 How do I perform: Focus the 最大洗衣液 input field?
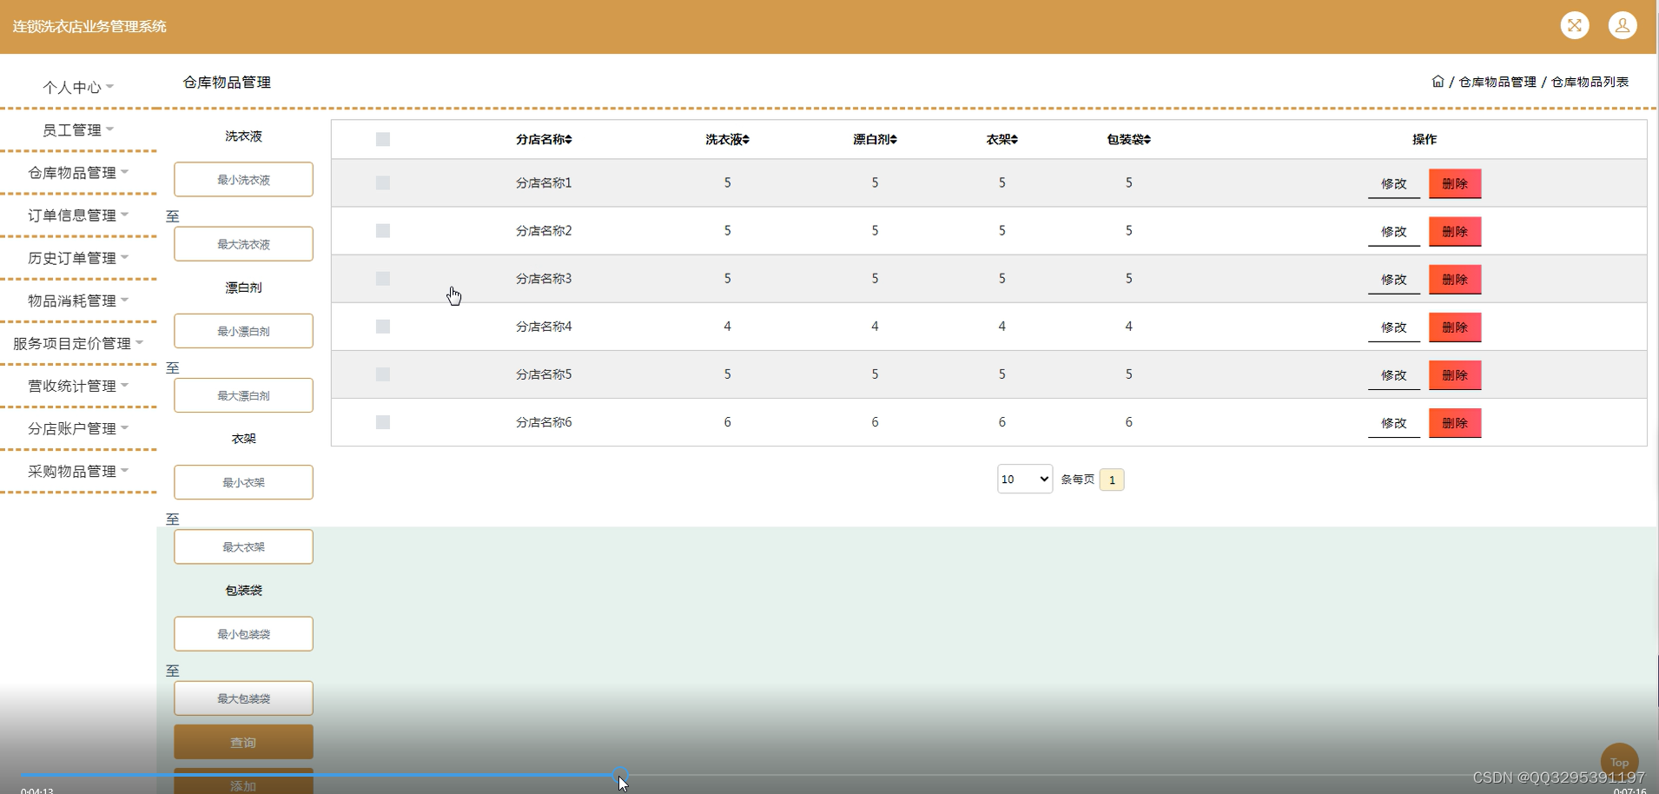(x=243, y=244)
